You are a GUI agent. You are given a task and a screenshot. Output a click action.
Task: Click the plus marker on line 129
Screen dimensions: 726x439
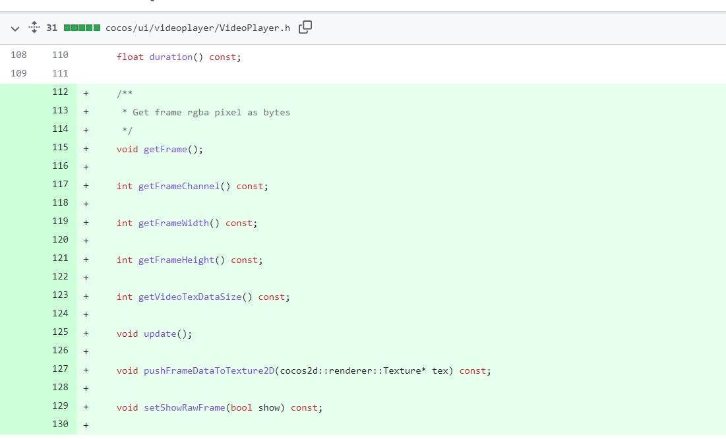pyautogui.click(x=86, y=407)
